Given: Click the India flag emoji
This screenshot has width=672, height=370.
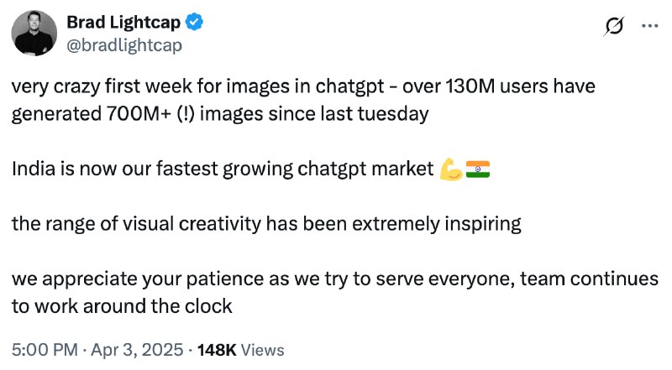Looking at the screenshot, I should click(x=477, y=169).
